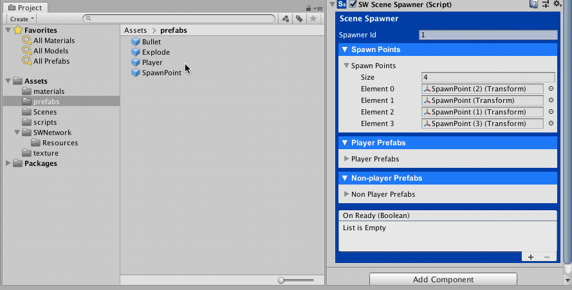Click the Add Component button
Screen dimensions: 572x290
tap(443, 280)
